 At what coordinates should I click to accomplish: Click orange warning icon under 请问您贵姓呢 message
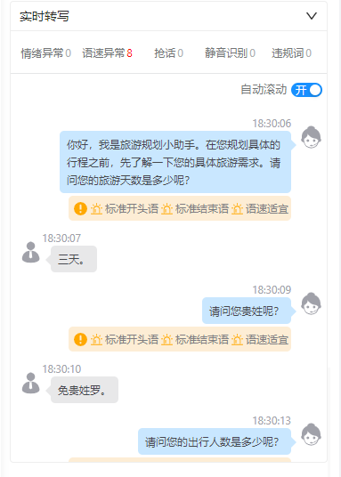[81, 339]
